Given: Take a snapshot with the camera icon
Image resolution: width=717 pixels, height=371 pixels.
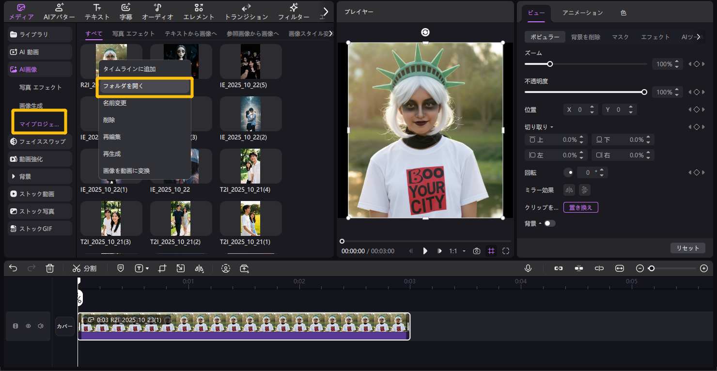Looking at the screenshot, I should (x=477, y=251).
